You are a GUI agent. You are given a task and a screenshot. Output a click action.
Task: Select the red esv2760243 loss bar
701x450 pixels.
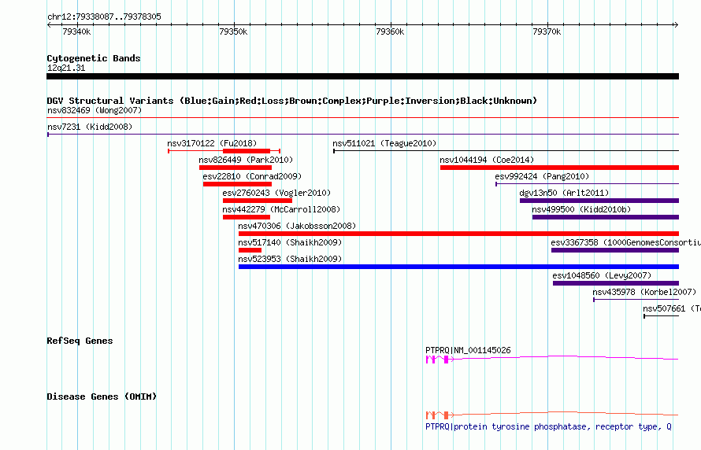(258, 201)
